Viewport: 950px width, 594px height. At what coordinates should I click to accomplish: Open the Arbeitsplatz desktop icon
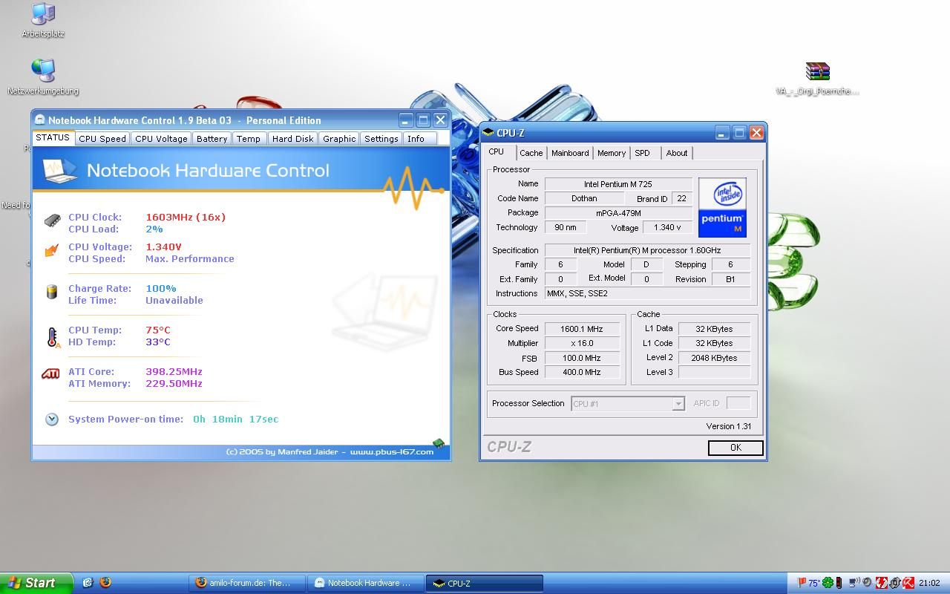click(x=43, y=21)
